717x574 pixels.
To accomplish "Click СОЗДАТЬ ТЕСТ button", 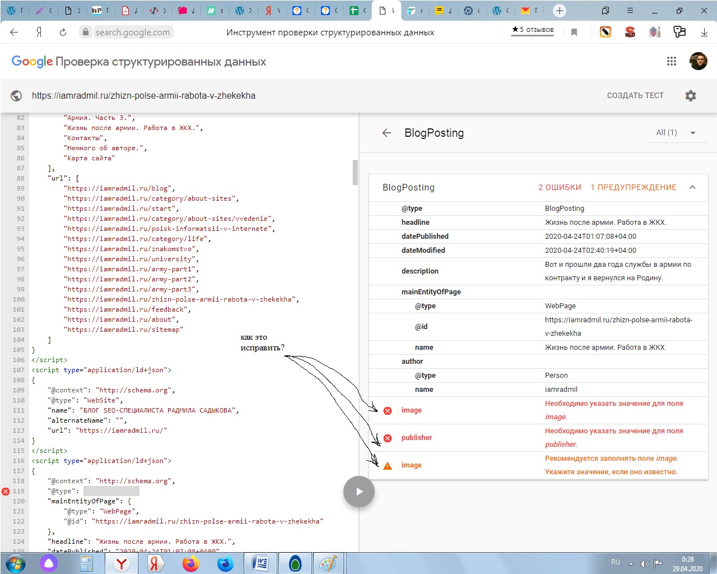I will [635, 96].
